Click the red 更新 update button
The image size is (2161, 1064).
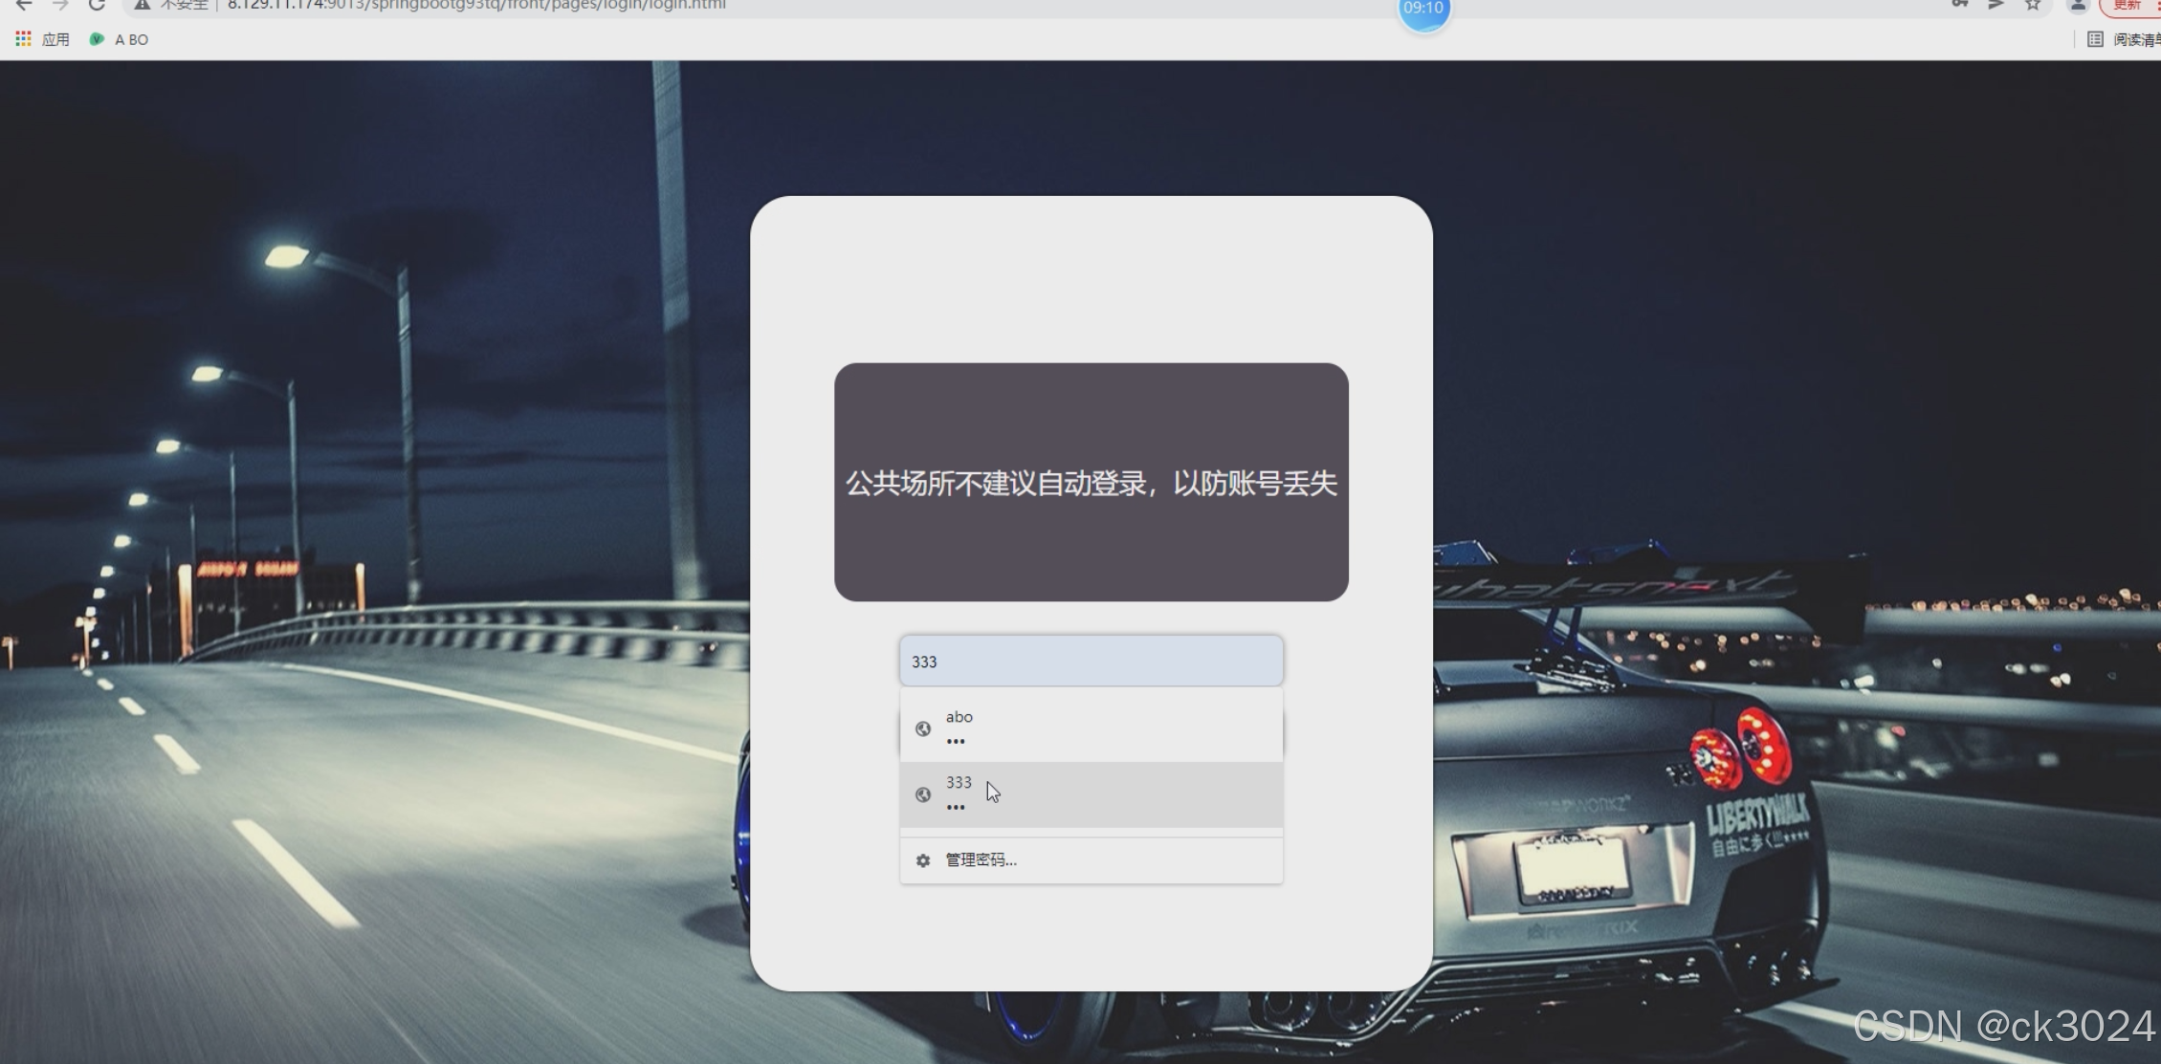(2128, 6)
